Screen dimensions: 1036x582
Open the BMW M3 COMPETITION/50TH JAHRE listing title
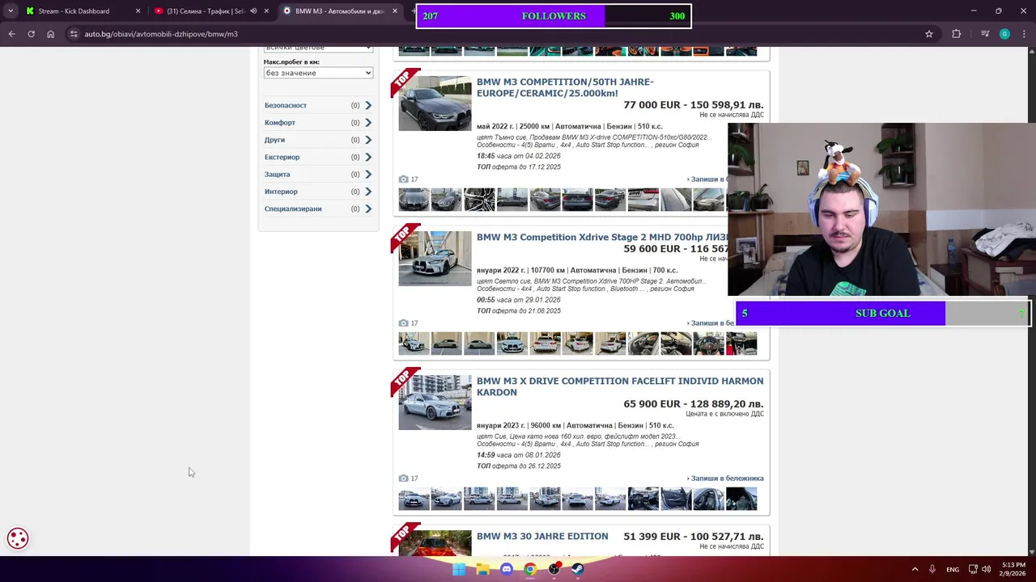point(565,87)
